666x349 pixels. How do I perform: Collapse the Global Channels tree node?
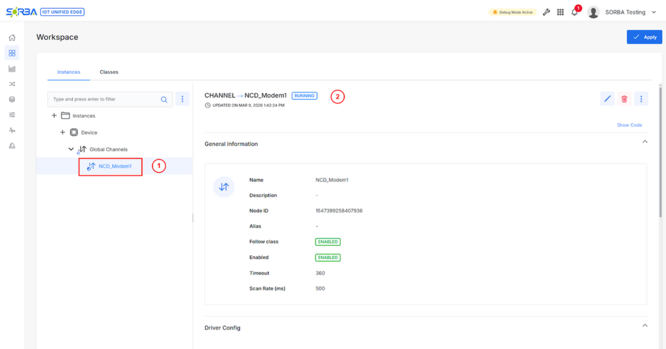click(71, 149)
